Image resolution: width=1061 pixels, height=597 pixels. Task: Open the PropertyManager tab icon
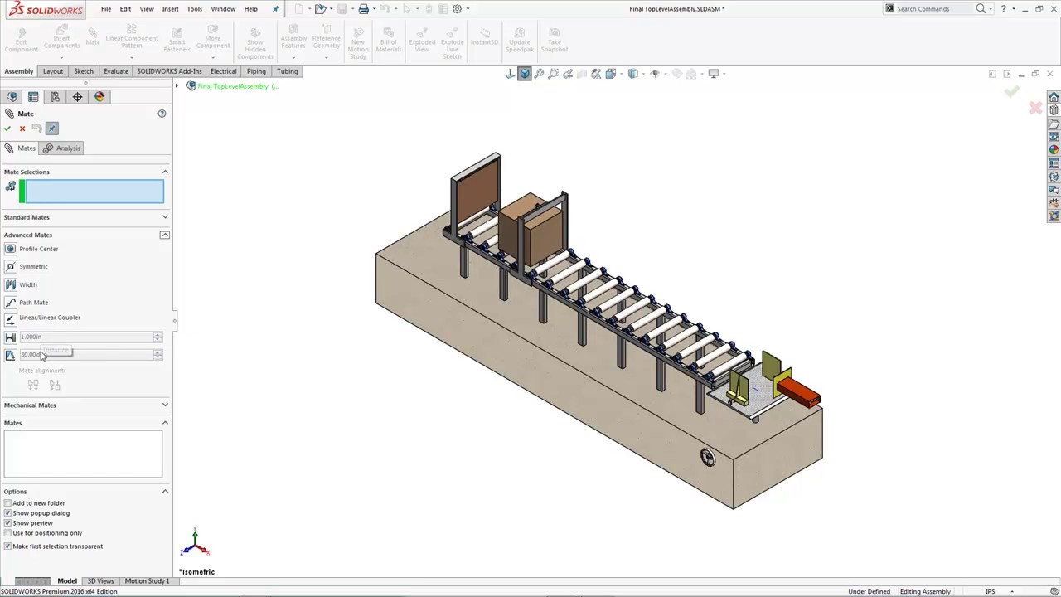click(x=33, y=97)
